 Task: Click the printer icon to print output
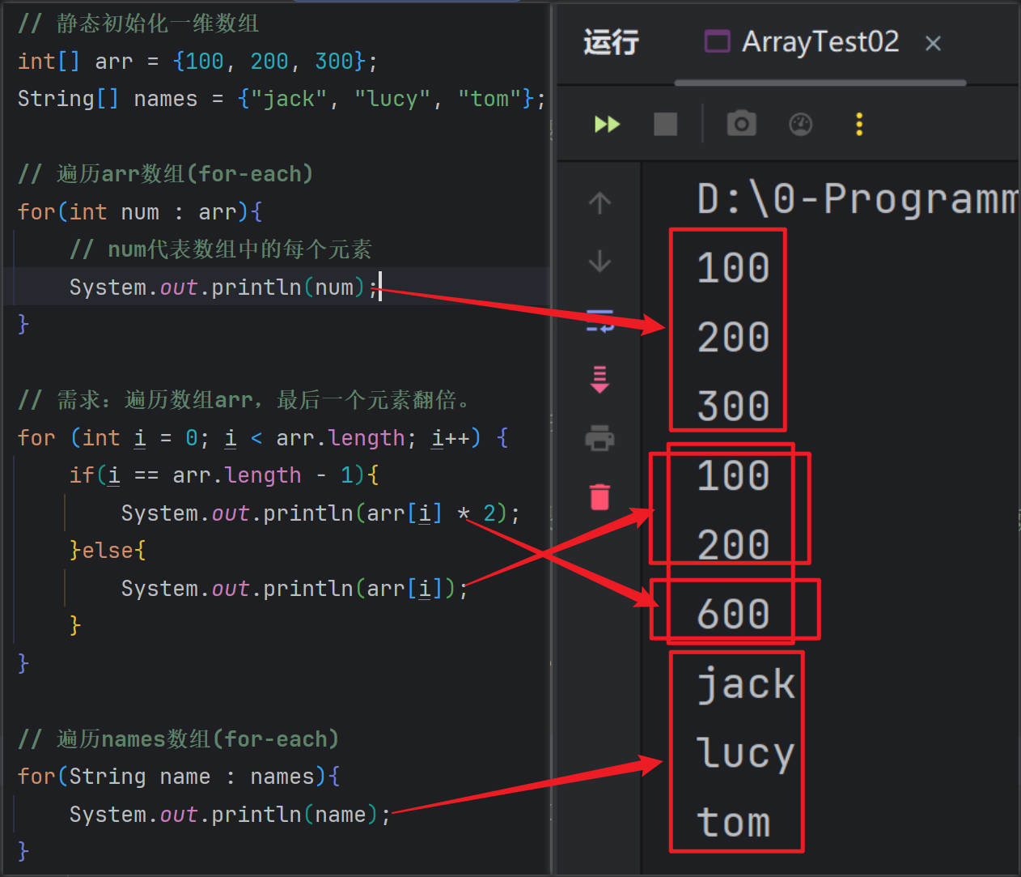coord(599,438)
